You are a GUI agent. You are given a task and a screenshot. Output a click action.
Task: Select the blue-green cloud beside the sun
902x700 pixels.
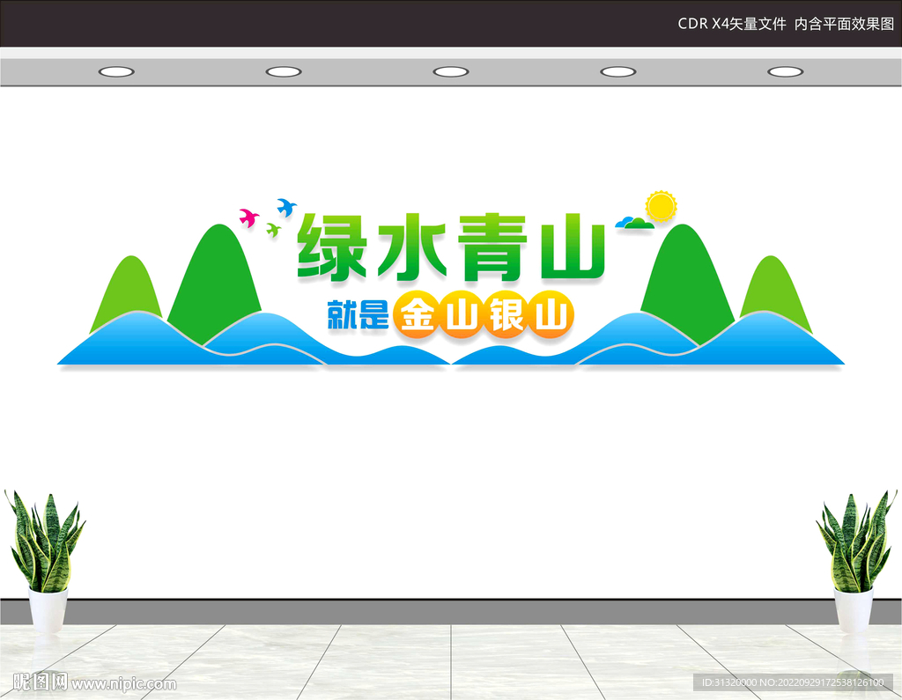coord(634,223)
